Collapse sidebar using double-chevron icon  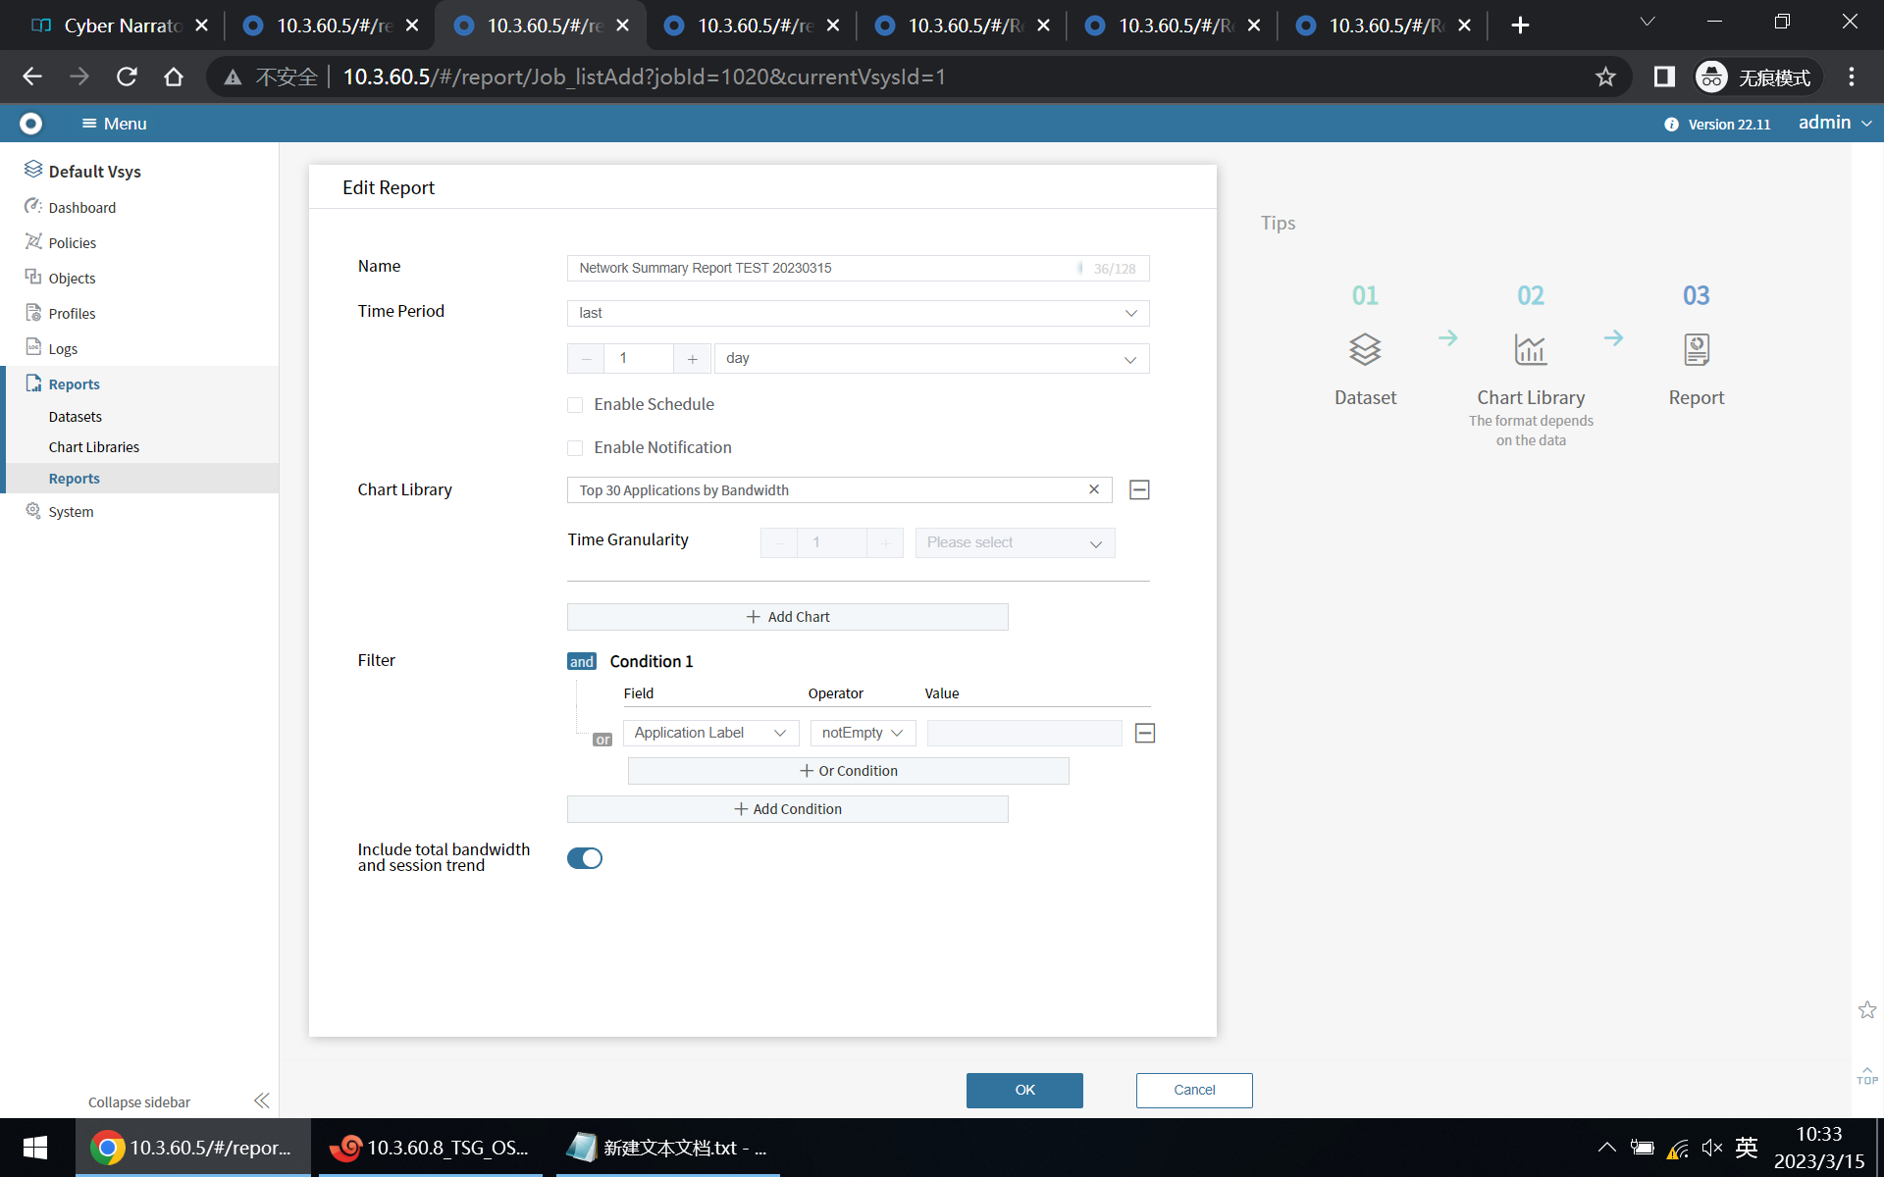261,1100
